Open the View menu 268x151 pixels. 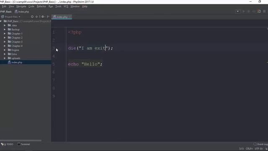(11, 6)
